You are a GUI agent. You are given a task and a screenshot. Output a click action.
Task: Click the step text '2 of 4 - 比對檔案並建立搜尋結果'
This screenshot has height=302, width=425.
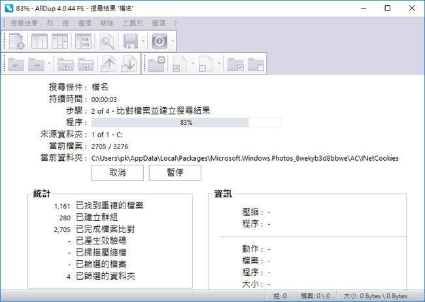[150, 111]
